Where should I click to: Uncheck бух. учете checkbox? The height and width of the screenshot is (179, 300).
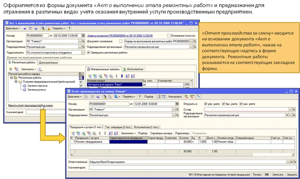(223, 104)
